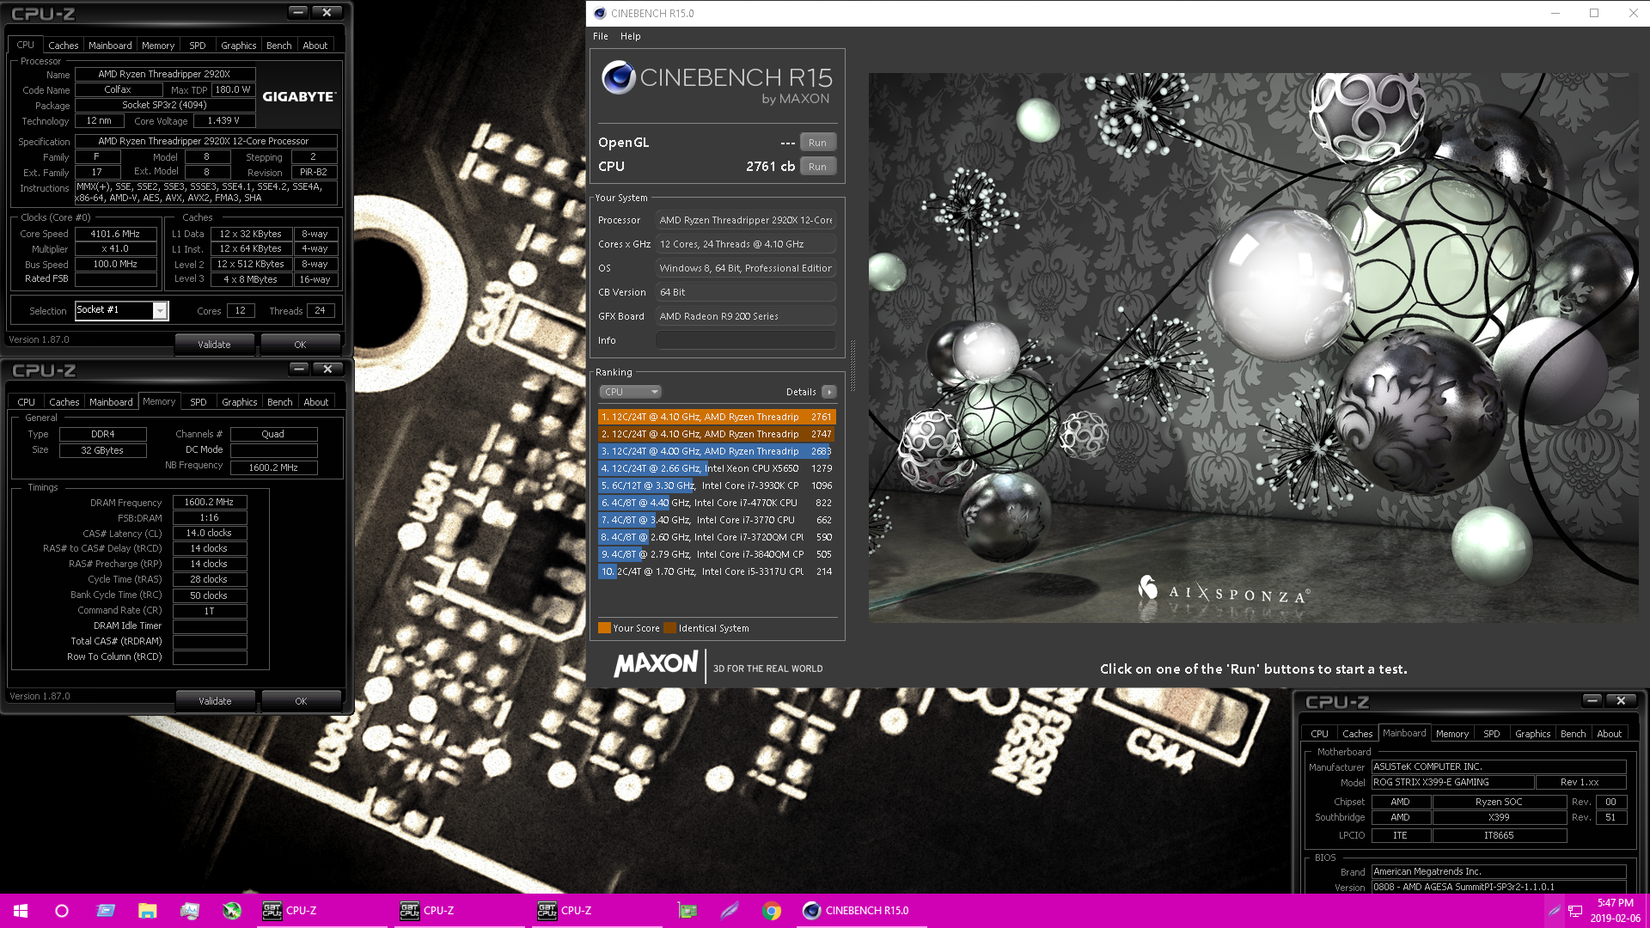Open the system monitor graph icon on taskbar
The width and height of the screenshot is (1650, 928).
(x=190, y=911)
